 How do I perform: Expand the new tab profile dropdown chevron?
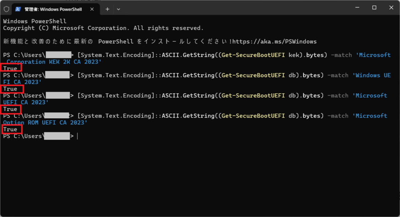118,9
